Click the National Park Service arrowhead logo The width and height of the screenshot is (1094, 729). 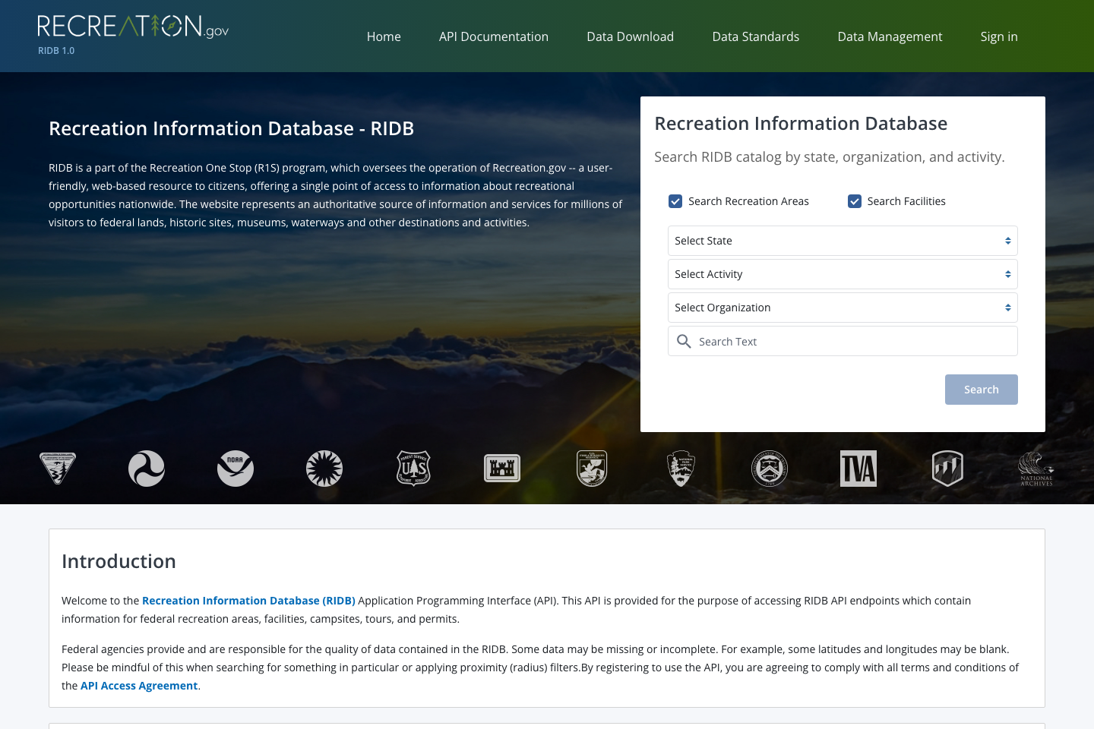coord(681,469)
